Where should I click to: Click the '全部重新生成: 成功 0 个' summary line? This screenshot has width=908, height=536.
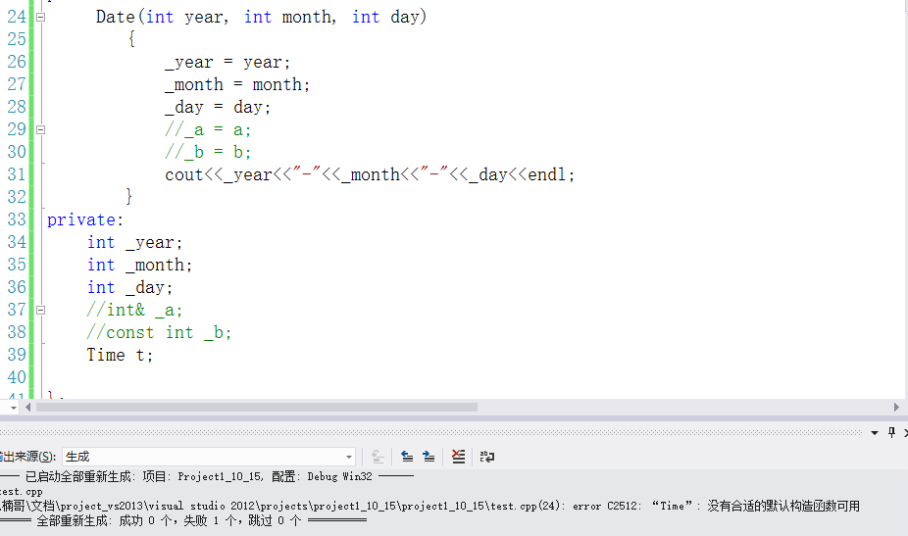183,520
